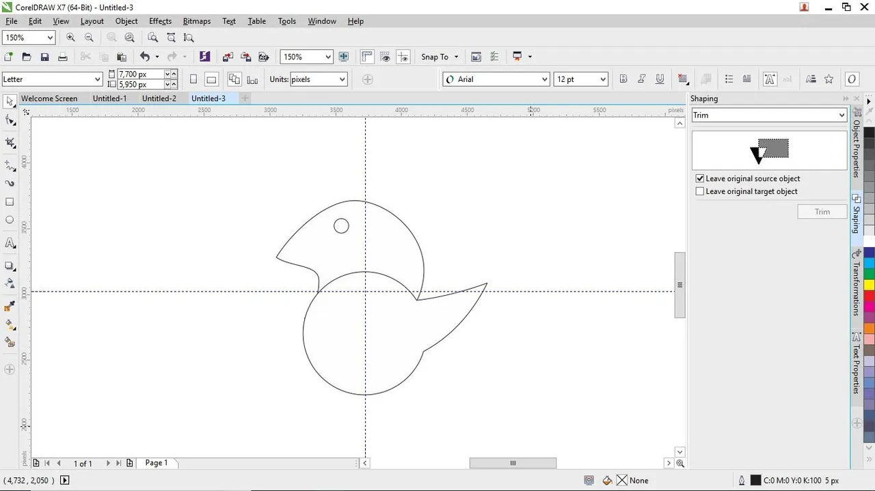Click the Full-screen preview icon
875x491 pixels.
[x=344, y=57]
